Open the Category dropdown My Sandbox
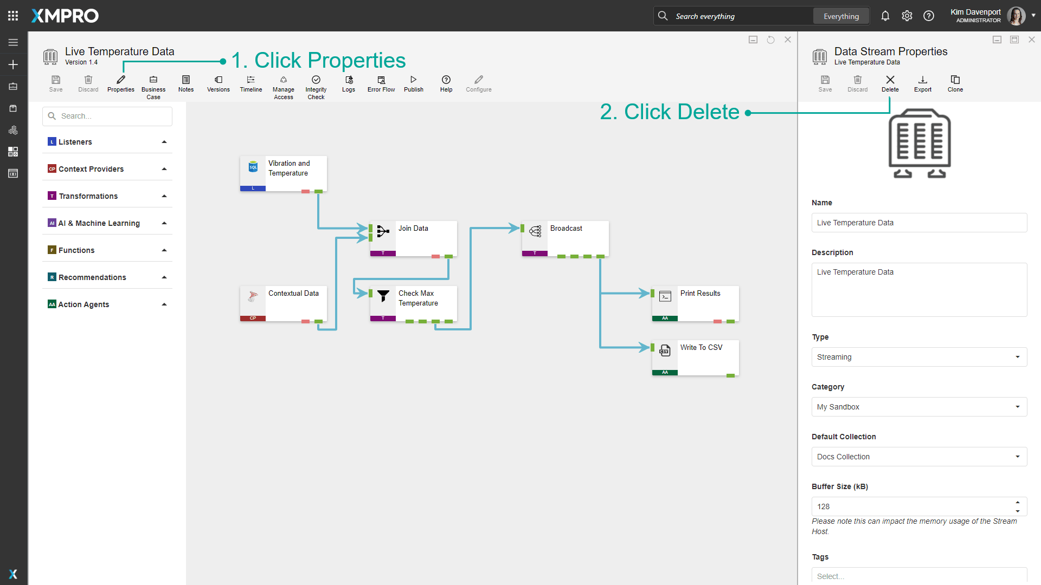Image resolution: width=1041 pixels, height=585 pixels. (919, 407)
